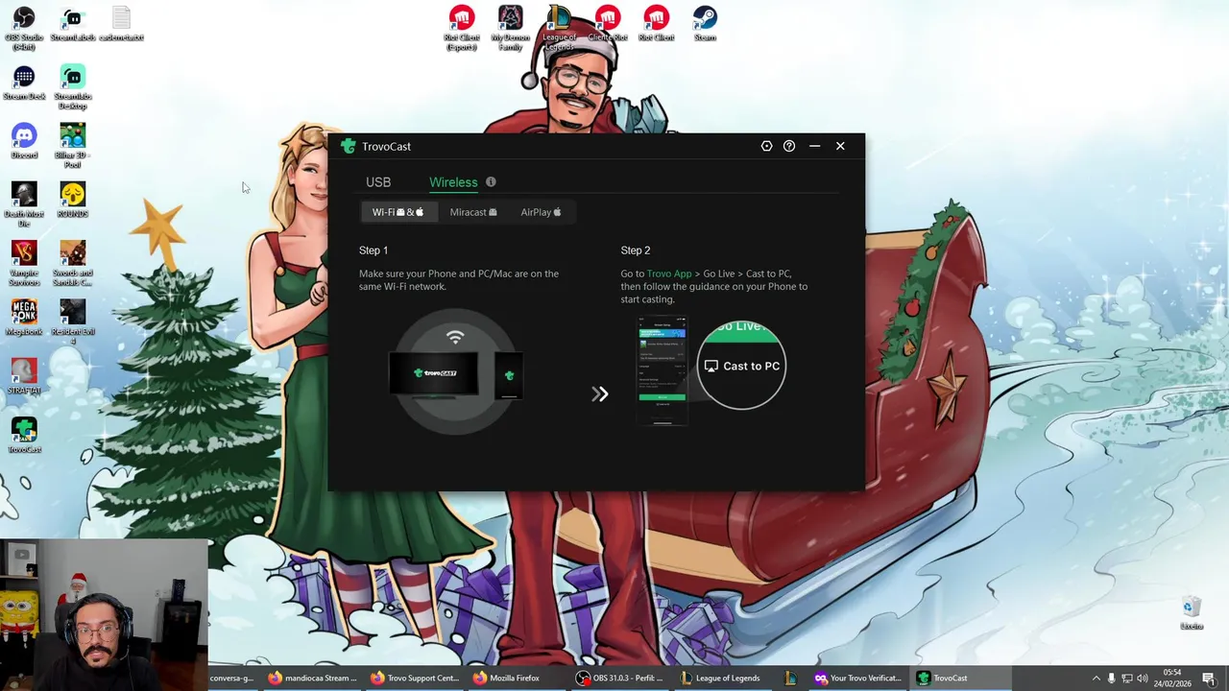Open Bilhar 3D Pool desktop shortcut
The image size is (1229, 691).
(73, 146)
